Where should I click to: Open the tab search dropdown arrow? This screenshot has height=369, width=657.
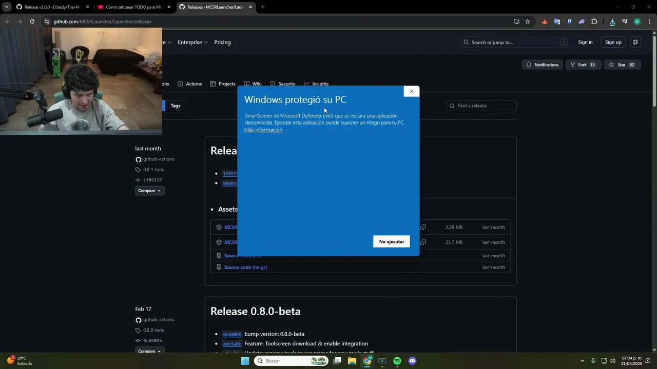[7, 7]
